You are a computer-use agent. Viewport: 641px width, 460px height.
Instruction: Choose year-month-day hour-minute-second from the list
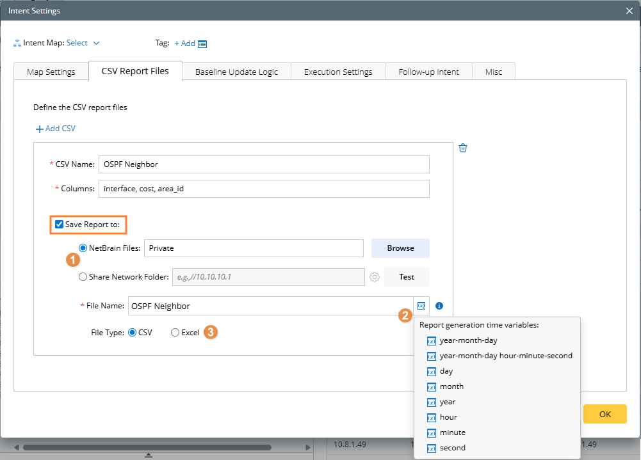pyautogui.click(x=506, y=356)
